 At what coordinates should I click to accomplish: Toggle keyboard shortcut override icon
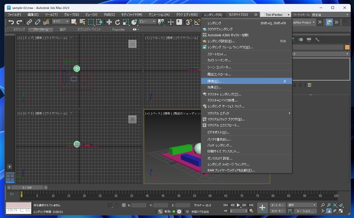pyautogui.click(x=179, y=22)
